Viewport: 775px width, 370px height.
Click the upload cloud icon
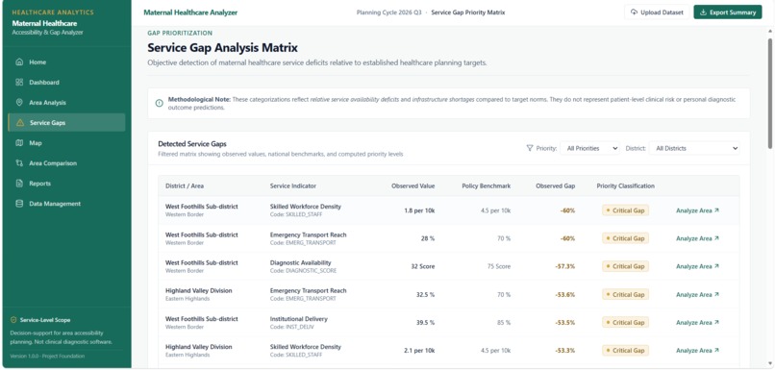[635, 12]
